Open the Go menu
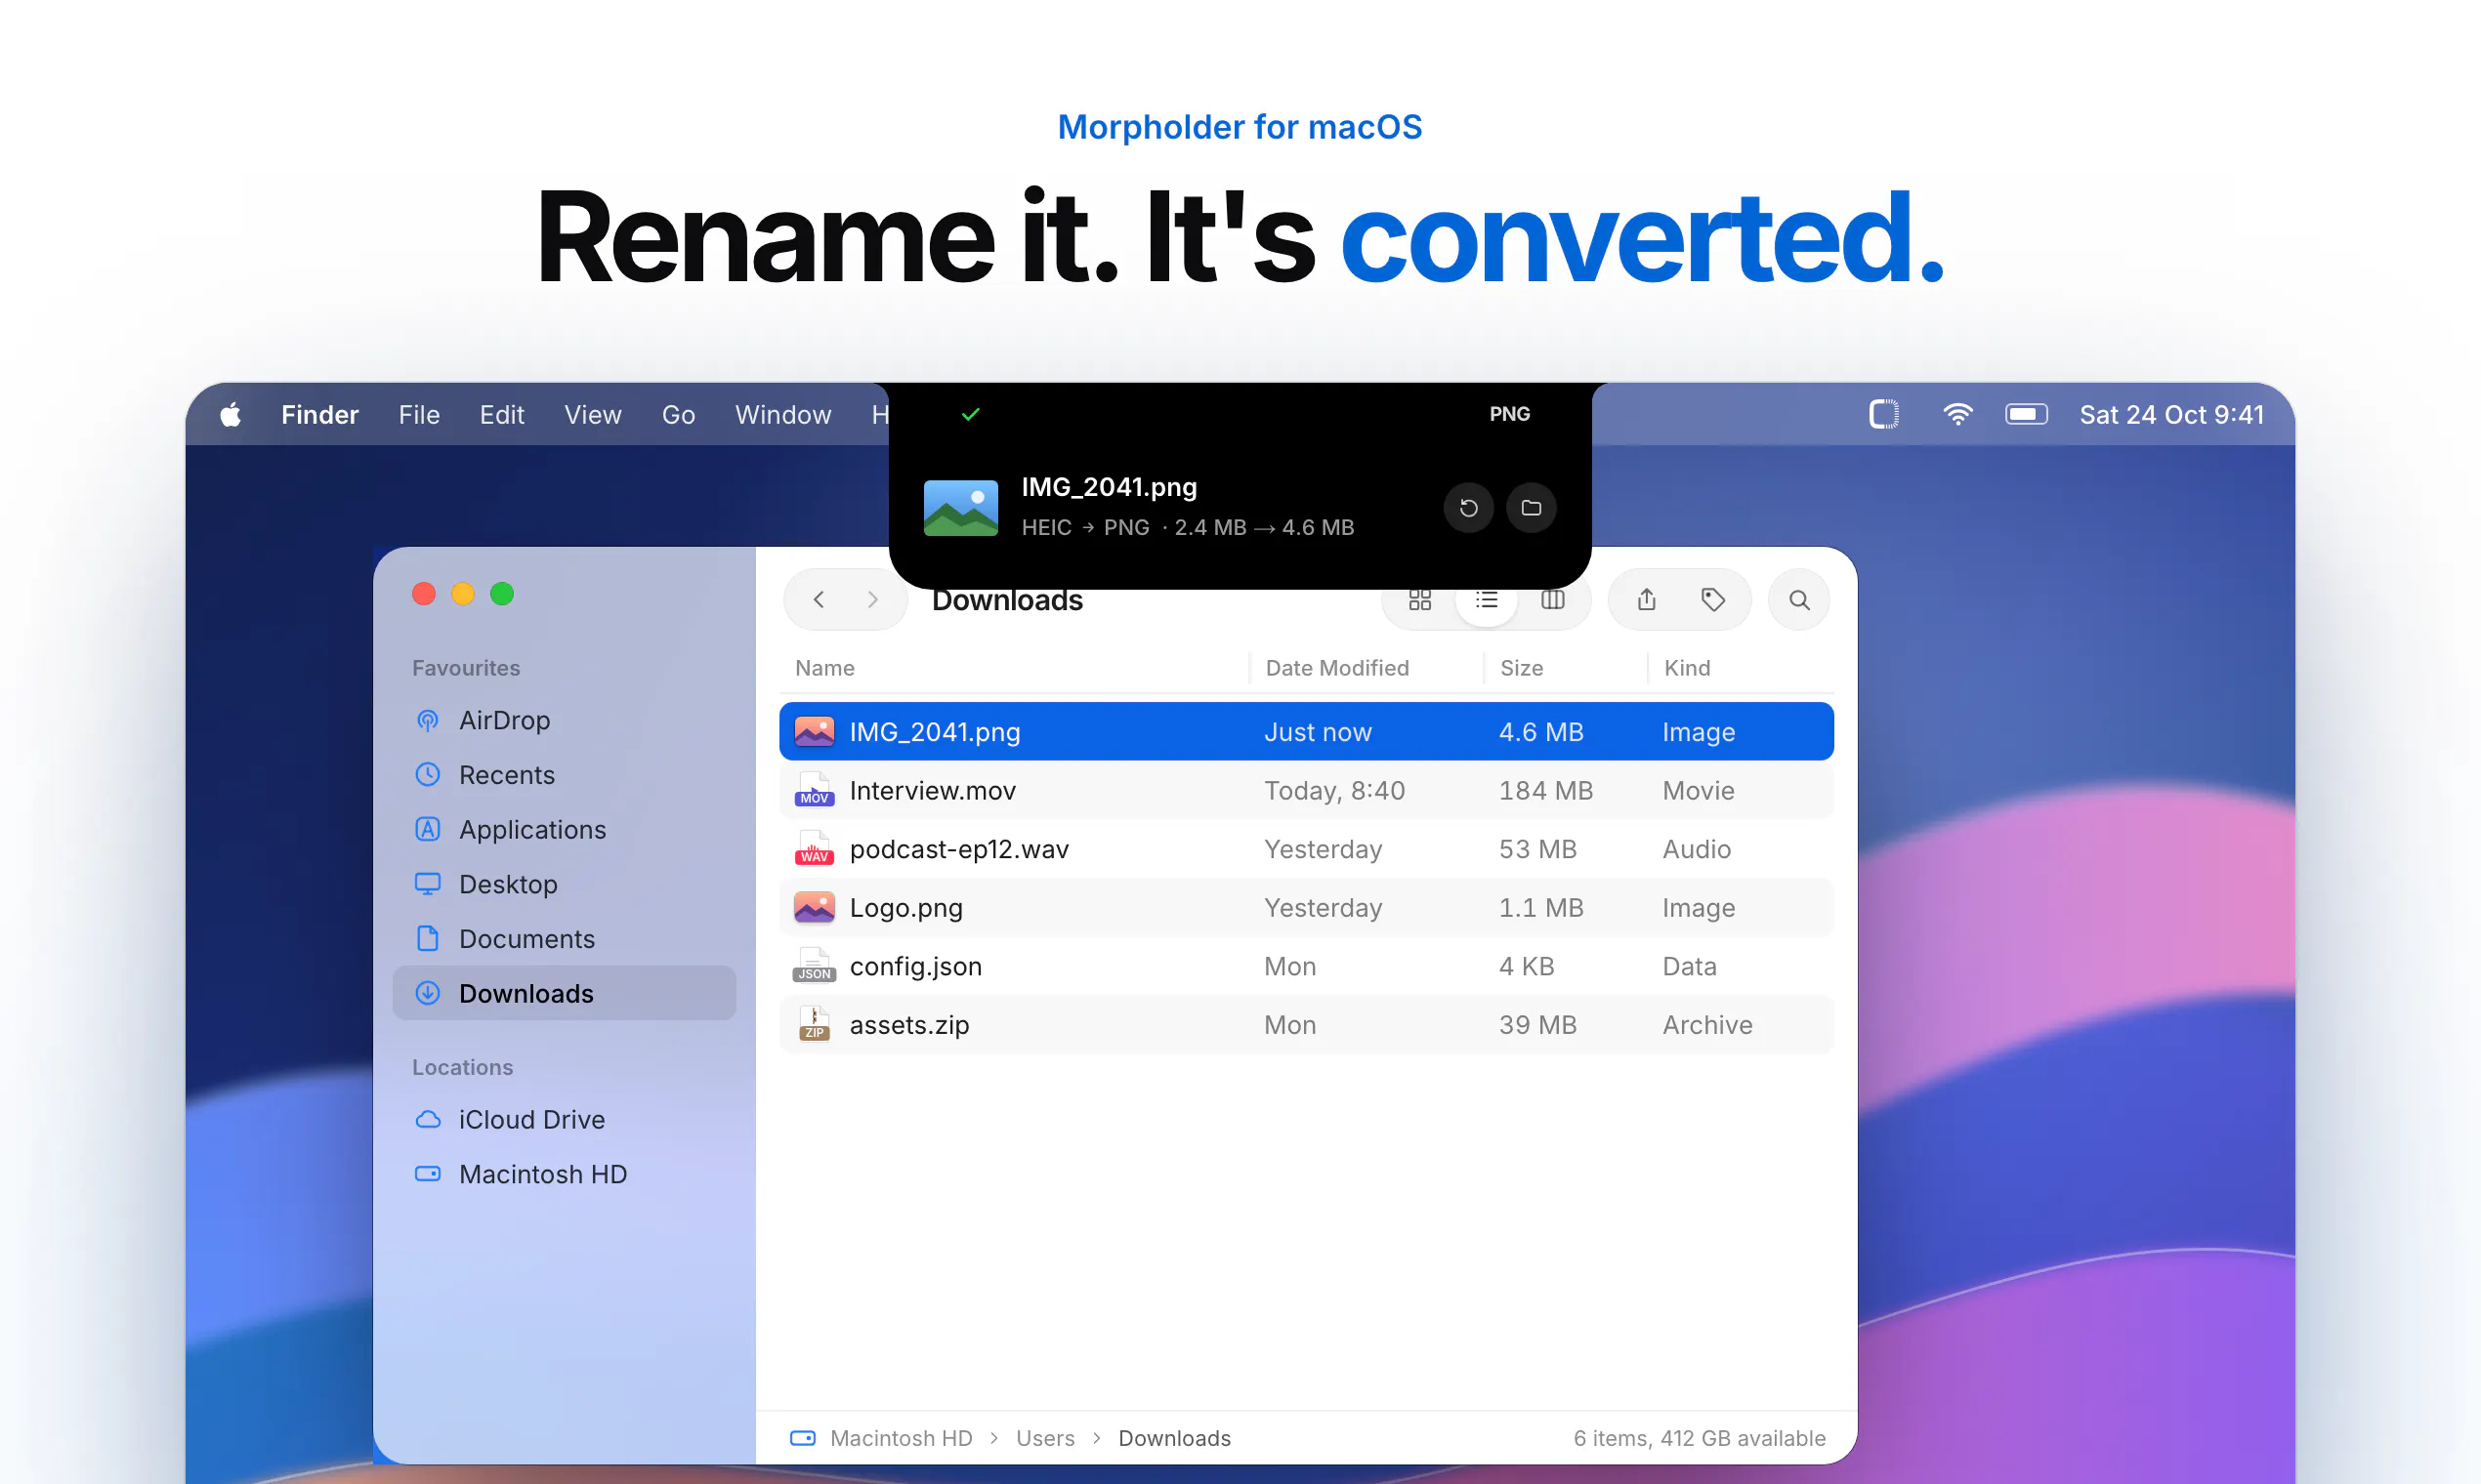Image resolution: width=2481 pixels, height=1484 pixels. pos(678,415)
